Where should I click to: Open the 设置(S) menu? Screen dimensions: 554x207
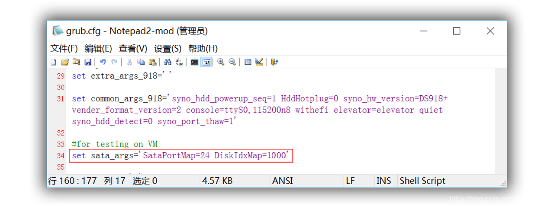168,48
